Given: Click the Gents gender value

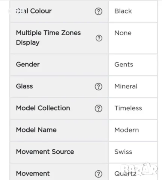Looking at the screenshot, I should pos(124,64).
